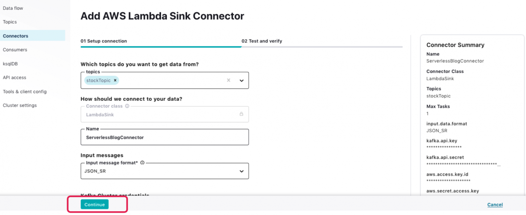Click the clear x icon in the topics field
This screenshot has height=215, width=526.
[x=228, y=80]
